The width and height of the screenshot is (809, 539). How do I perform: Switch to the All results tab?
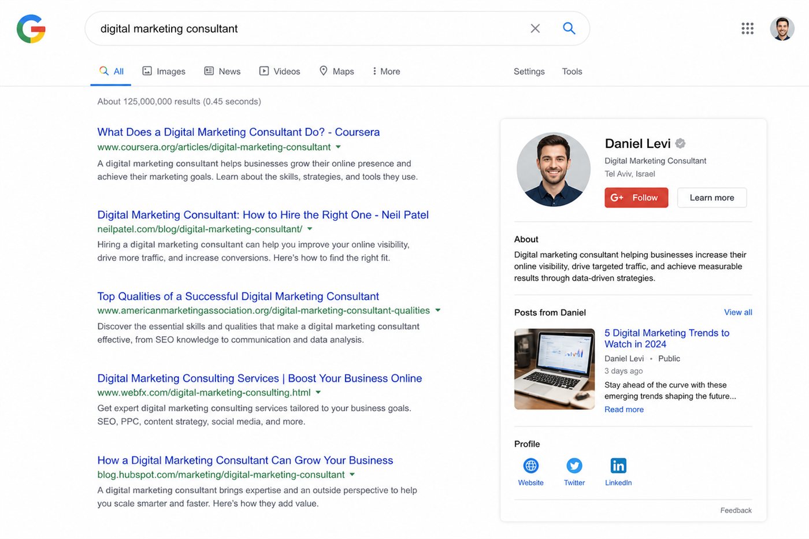pyautogui.click(x=111, y=71)
